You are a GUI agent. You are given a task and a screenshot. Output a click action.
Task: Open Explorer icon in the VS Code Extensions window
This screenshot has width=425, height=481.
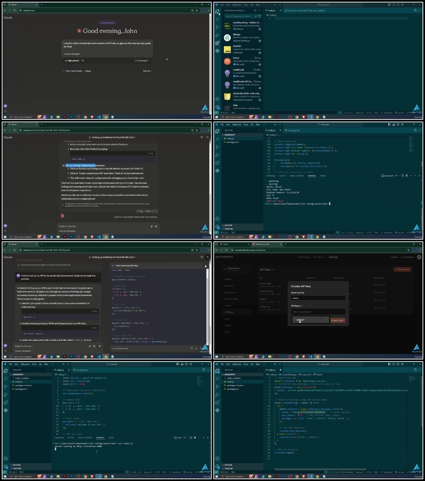pos(217,12)
